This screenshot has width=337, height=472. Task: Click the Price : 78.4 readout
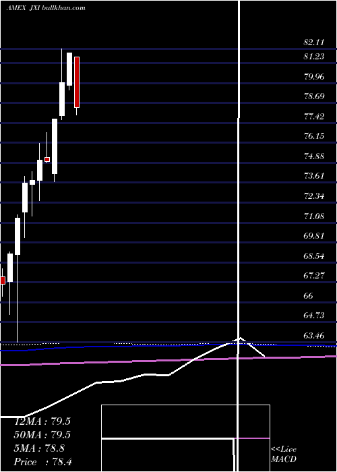(x=42, y=462)
